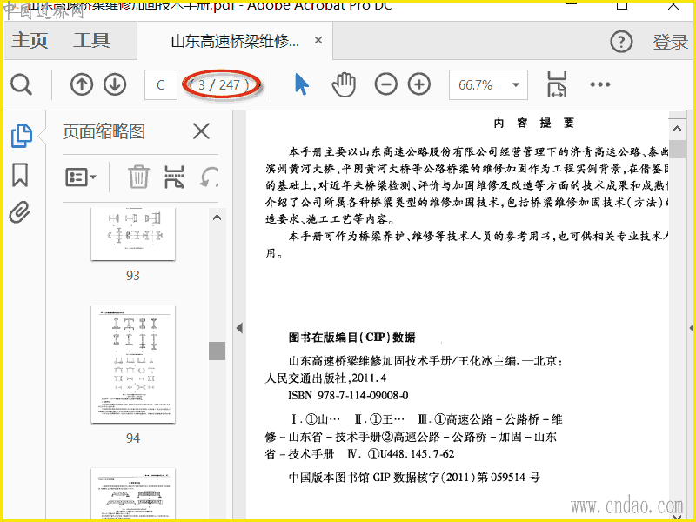Select page 94 thumbnail
Screen dimensions: 696x522
point(133,364)
